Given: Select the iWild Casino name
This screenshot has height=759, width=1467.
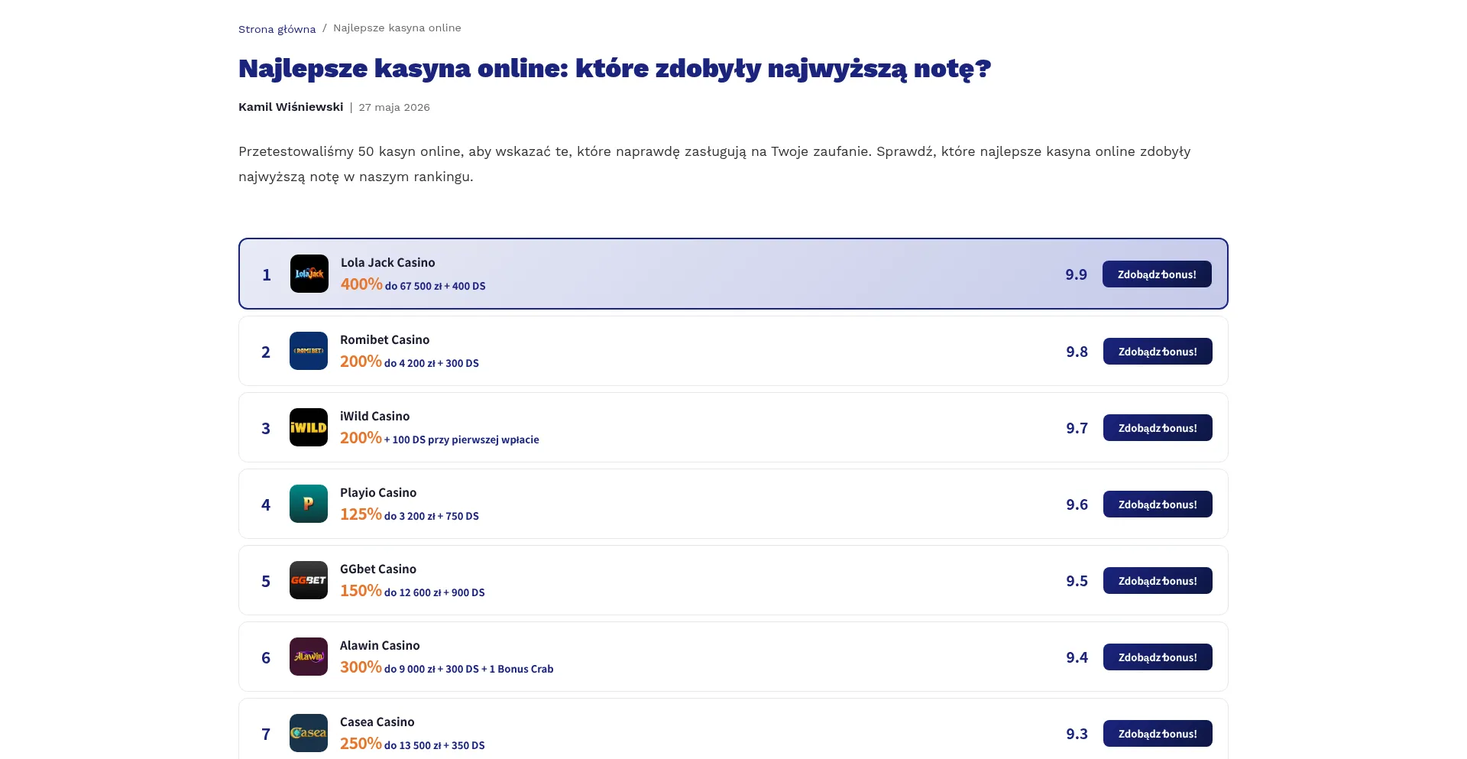Looking at the screenshot, I should tap(374, 416).
